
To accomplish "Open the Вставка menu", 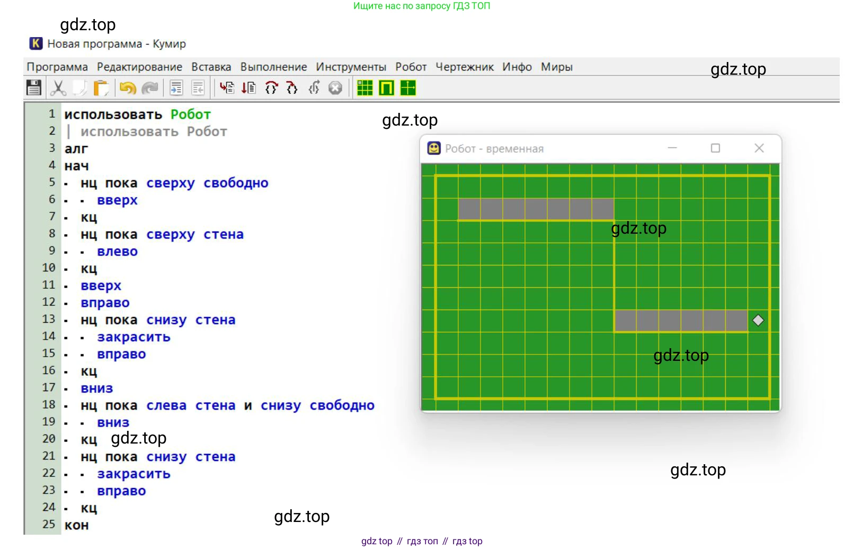I will pos(211,67).
